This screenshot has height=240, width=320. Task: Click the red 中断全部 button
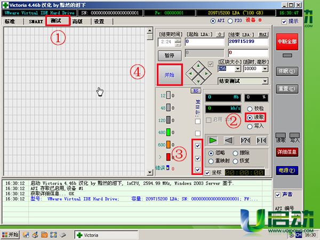287,42
